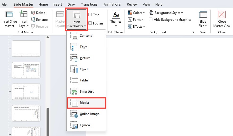Choose the Media placeholder option
The width and height of the screenshot is (233, 136).
[x=86, y=103]
